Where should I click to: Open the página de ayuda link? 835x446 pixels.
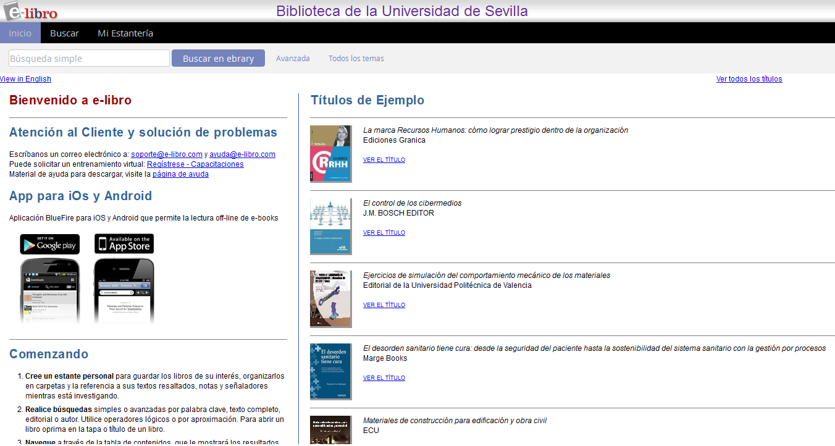180,174
